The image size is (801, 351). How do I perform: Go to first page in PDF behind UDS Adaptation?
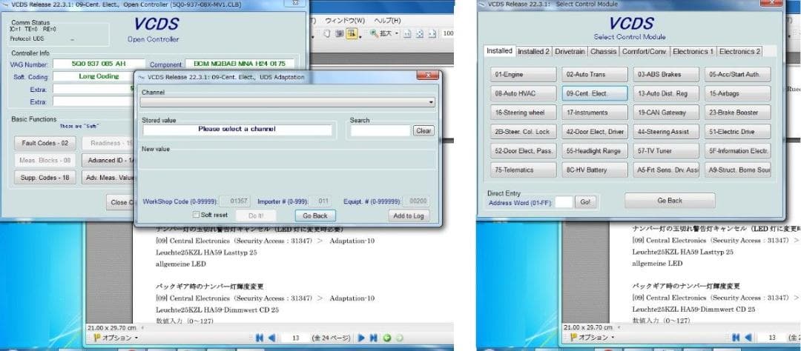(x=260, y=338)
